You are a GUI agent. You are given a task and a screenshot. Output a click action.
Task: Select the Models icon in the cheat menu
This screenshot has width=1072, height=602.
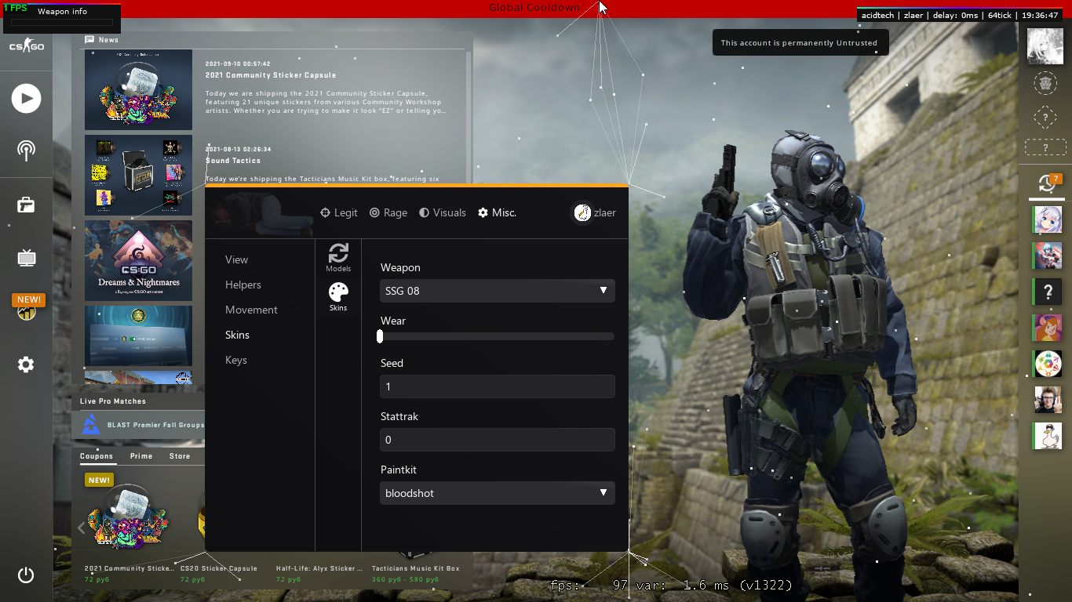[338, 257]
